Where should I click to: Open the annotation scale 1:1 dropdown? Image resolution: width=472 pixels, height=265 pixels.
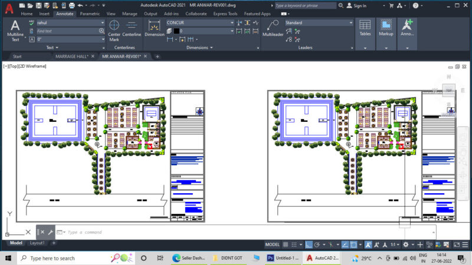pyautogui.click(x=395, y=244)
